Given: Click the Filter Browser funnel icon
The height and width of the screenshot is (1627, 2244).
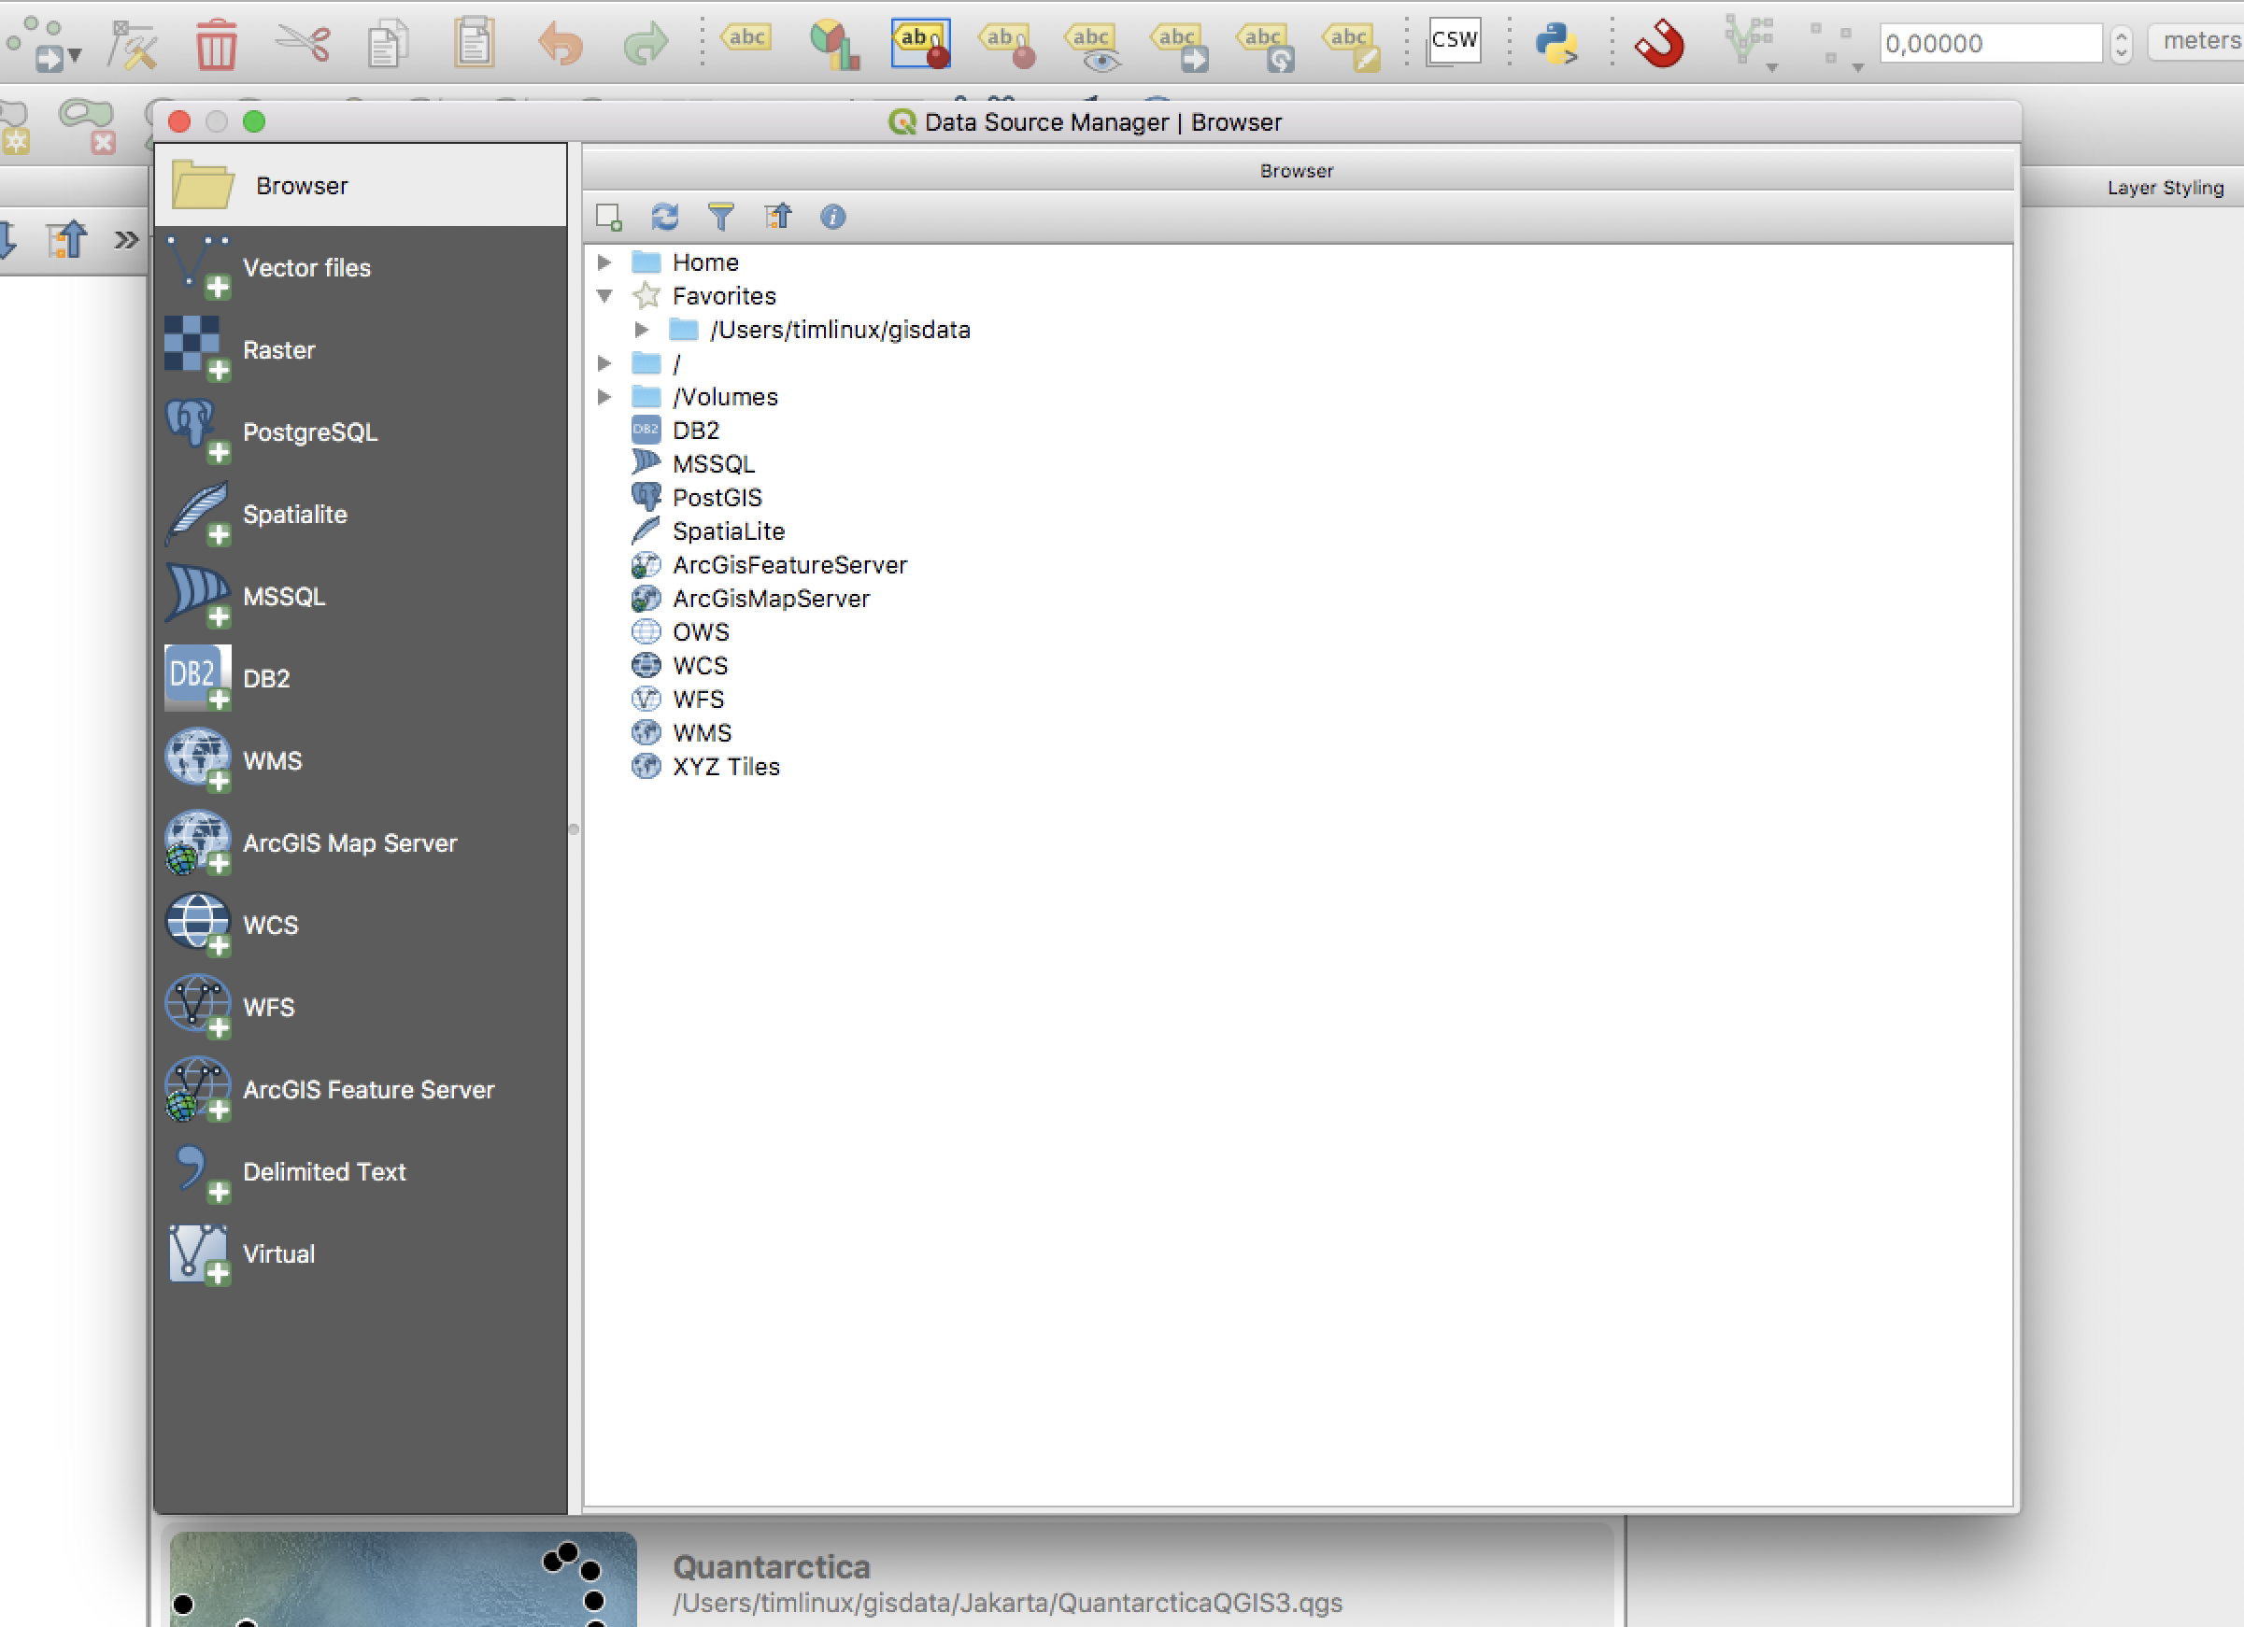Looking at the screenshot, I should click(721, 217).
